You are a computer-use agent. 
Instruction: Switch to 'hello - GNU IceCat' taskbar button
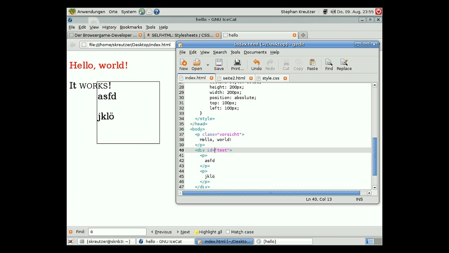[165, 241]
